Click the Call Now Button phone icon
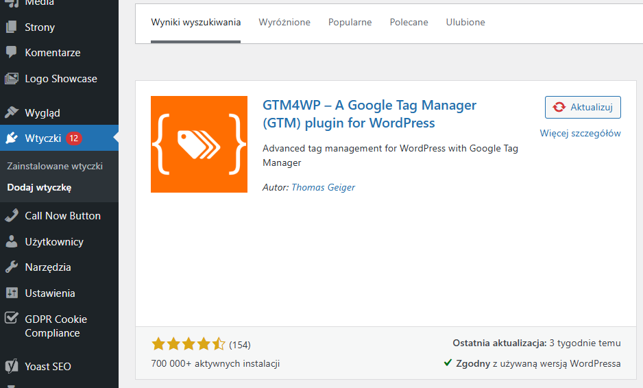643x388 pixels. click(x=12, y=215)
